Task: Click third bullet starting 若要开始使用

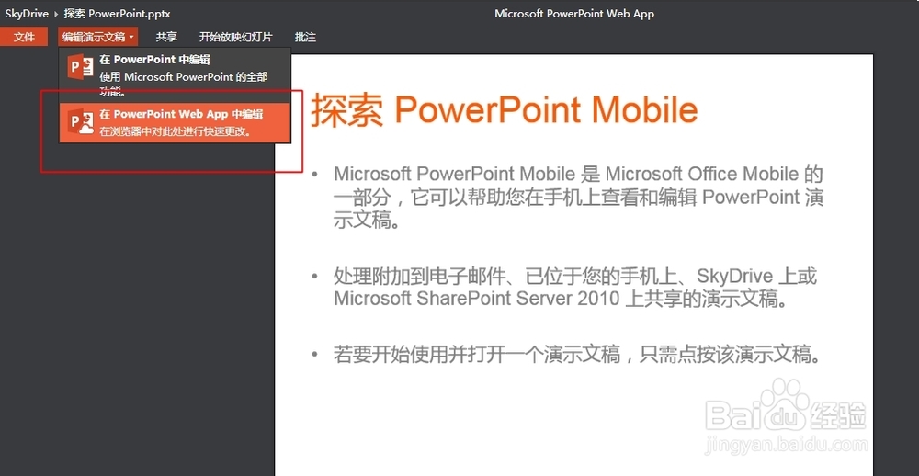Action: click(x=577, y=355)
